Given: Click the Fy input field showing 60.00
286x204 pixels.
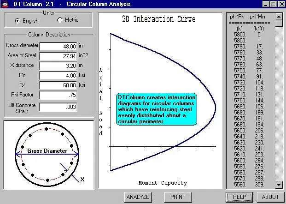Looking at the screenshot, I should coord(58,85).
